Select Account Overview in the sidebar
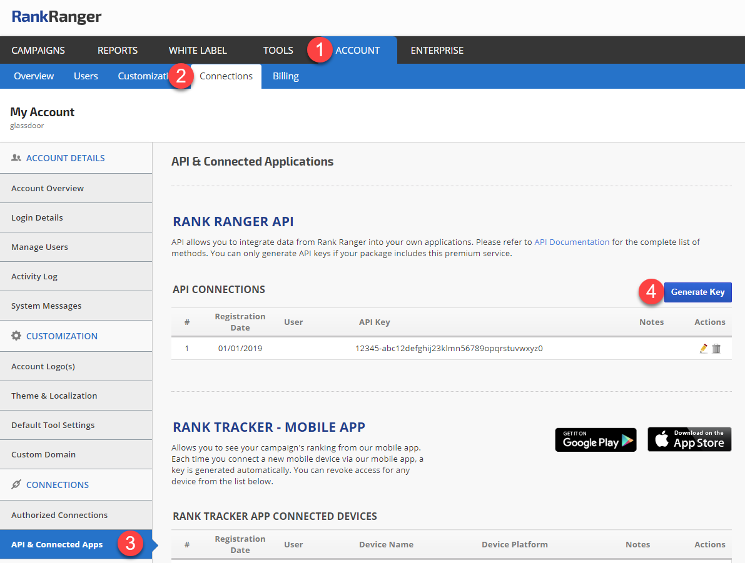 tap(48, 188)
